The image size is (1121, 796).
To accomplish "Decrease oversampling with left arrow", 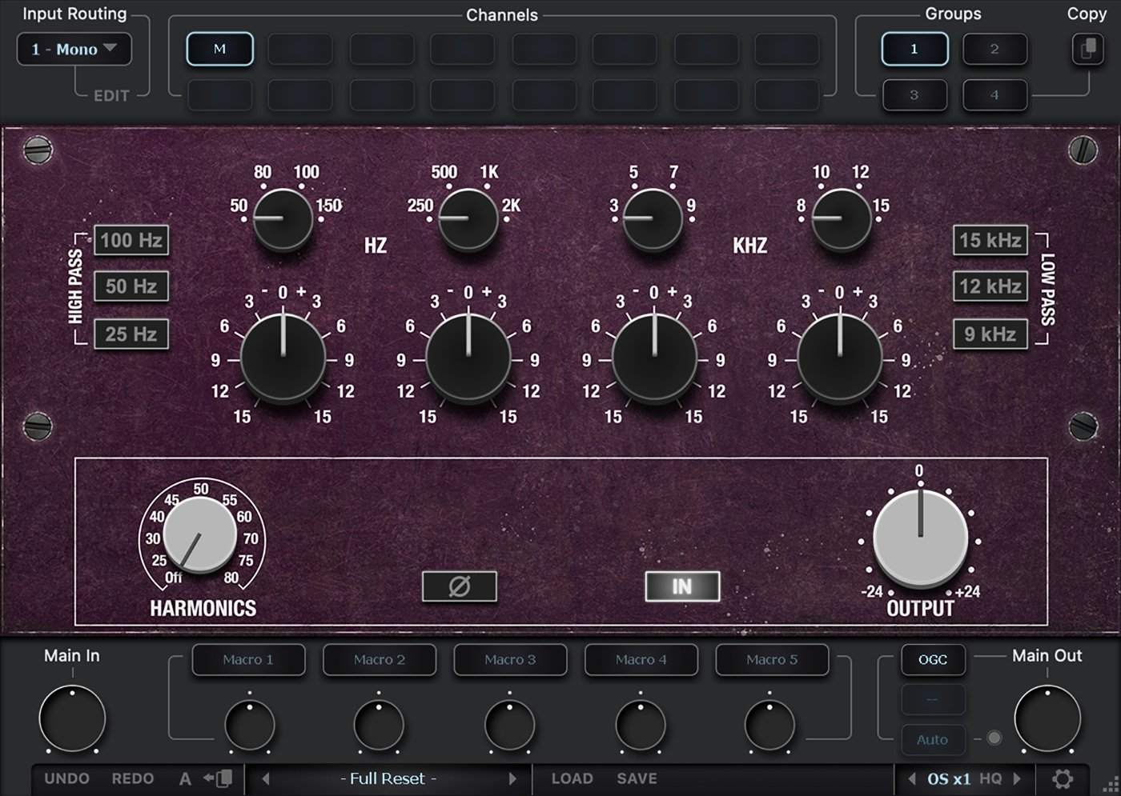I will tap(911, 778).
